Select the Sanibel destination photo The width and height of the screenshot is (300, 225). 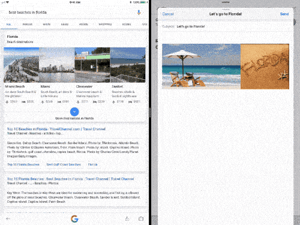click(x=128, y=65)
